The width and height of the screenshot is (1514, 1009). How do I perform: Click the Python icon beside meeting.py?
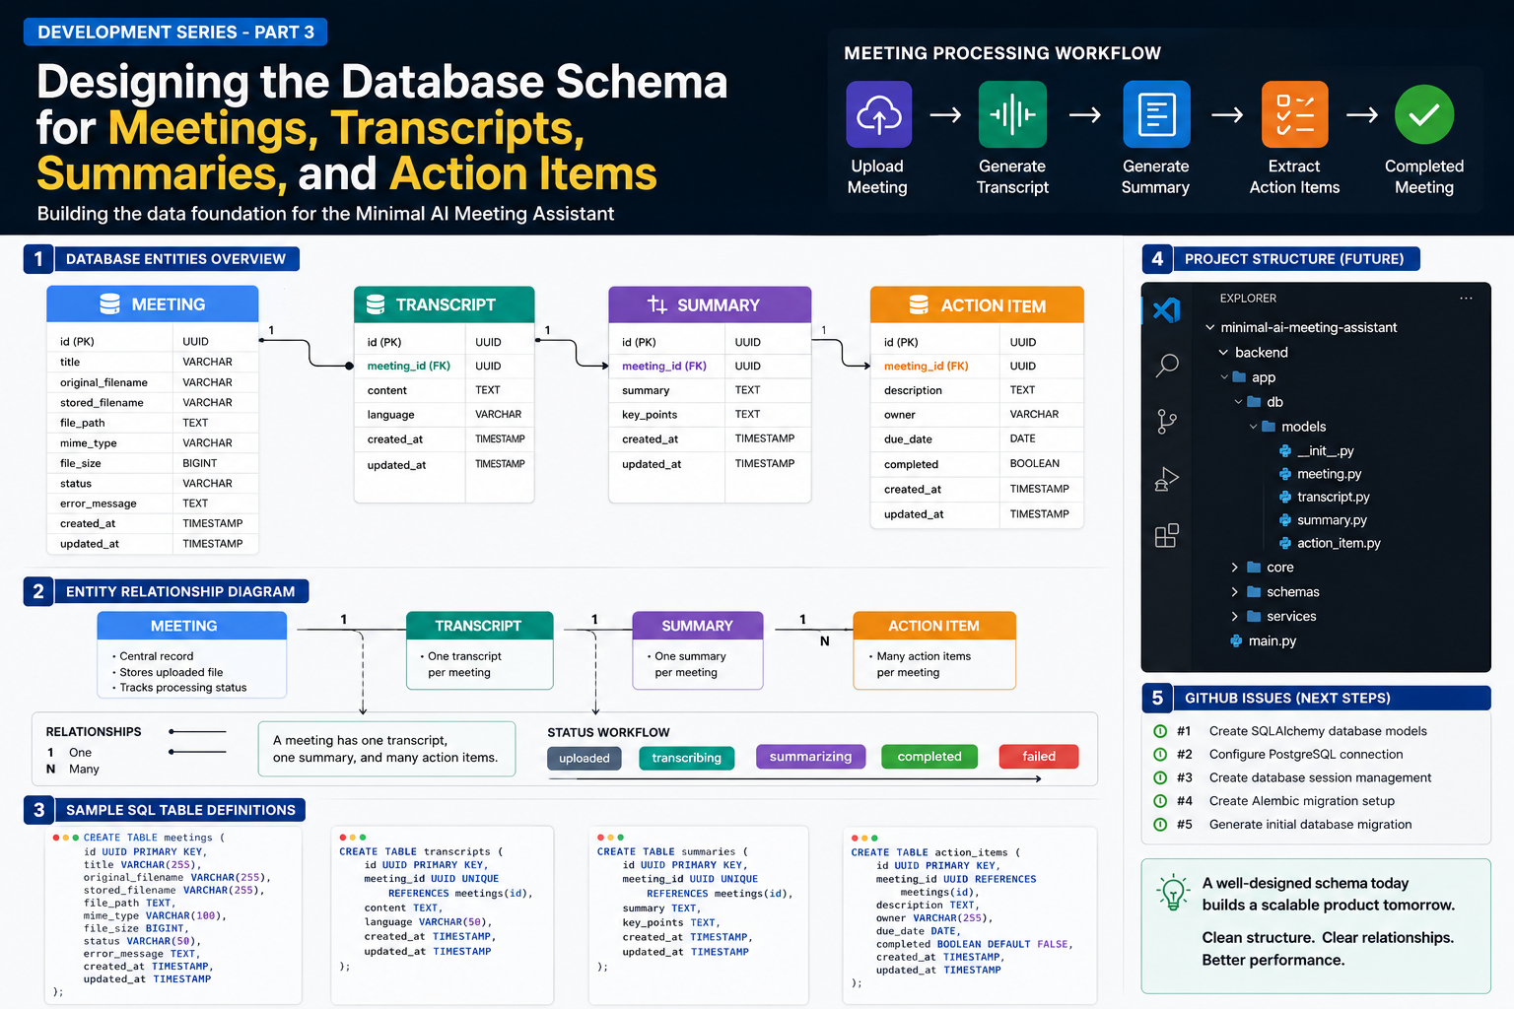click(x=1285, y=474)
